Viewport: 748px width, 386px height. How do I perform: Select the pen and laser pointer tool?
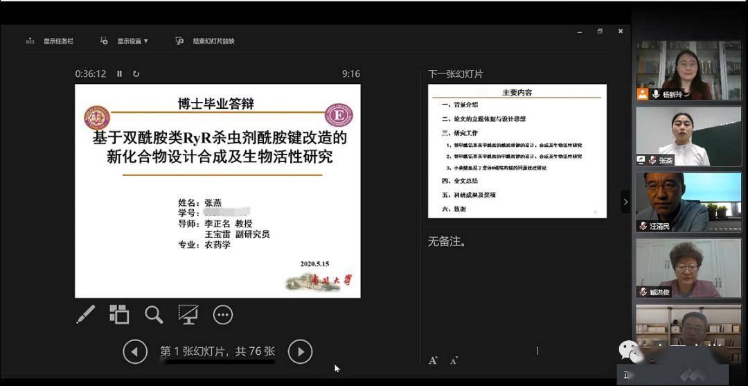coord(86,315)
